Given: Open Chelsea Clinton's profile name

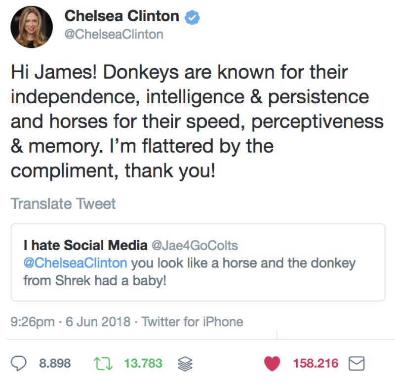Looking at the screenshot, I should click(122, 15).
